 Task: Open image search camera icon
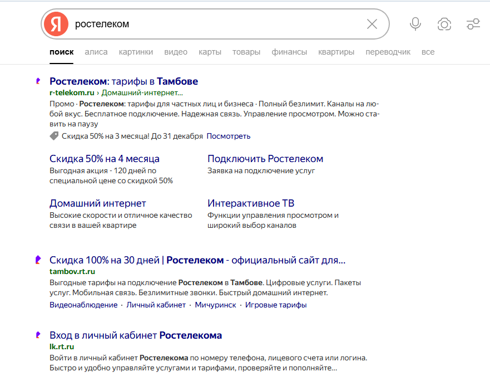click(x=444, y=24)
